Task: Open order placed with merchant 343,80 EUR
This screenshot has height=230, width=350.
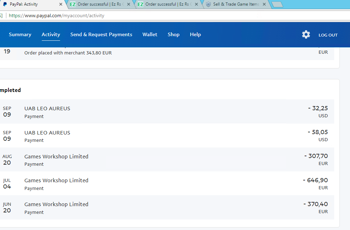Action: pos(167,53)
